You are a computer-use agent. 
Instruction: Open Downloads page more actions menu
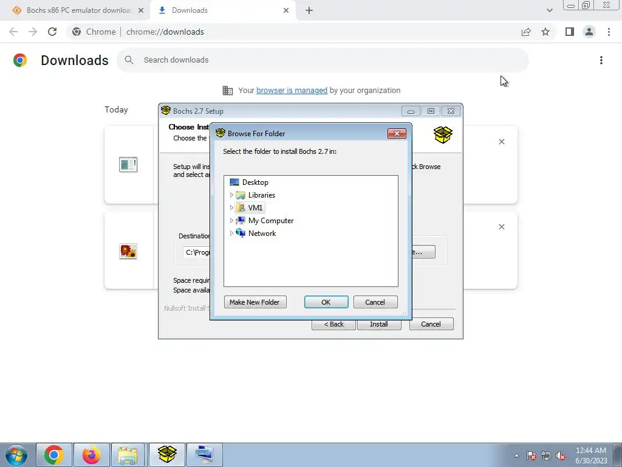[601, 60]
